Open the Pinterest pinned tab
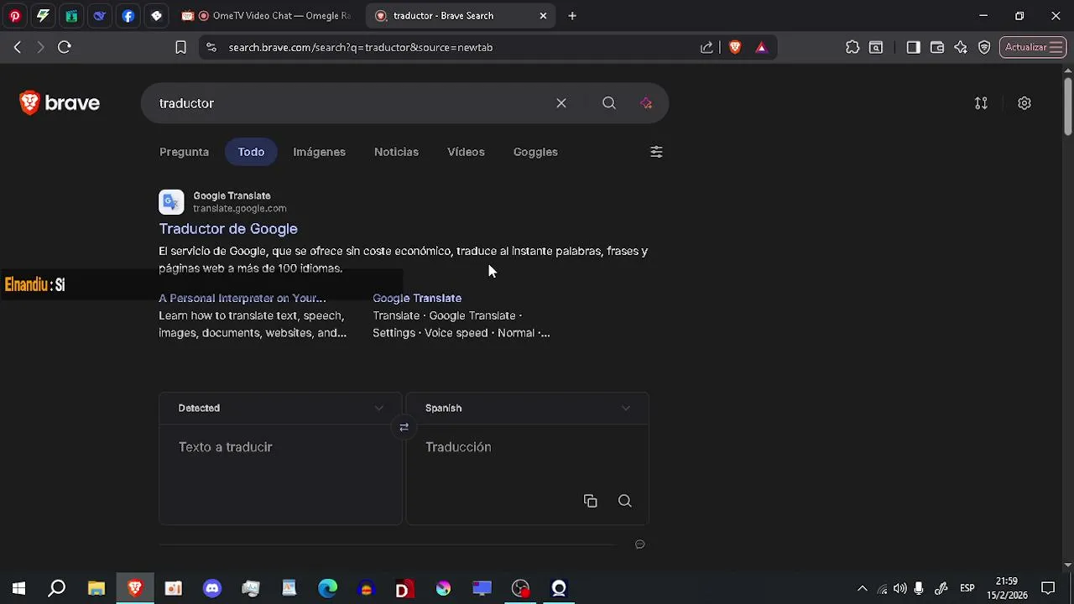Image resolution: width=1074 pixels, height=604 pixels. click(15, 15)
